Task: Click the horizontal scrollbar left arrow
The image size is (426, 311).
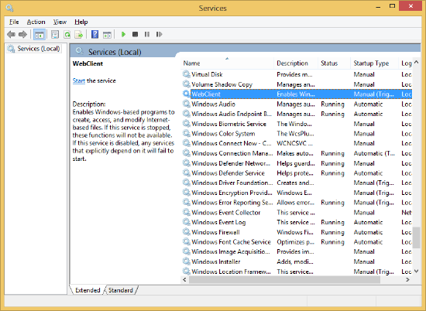Action: pos(184,280)
